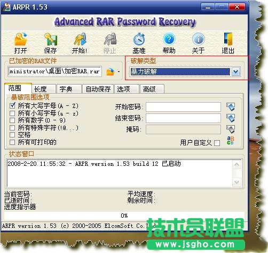Switch to the 长度 tab
This screenshot has height=253, width=268.
(44, 89)
